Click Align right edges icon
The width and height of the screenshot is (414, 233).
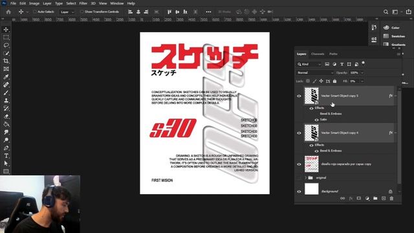click(146, 12)
